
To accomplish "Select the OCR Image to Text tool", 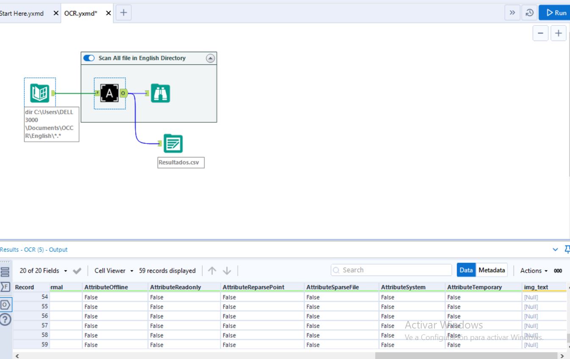I will 109,93.
